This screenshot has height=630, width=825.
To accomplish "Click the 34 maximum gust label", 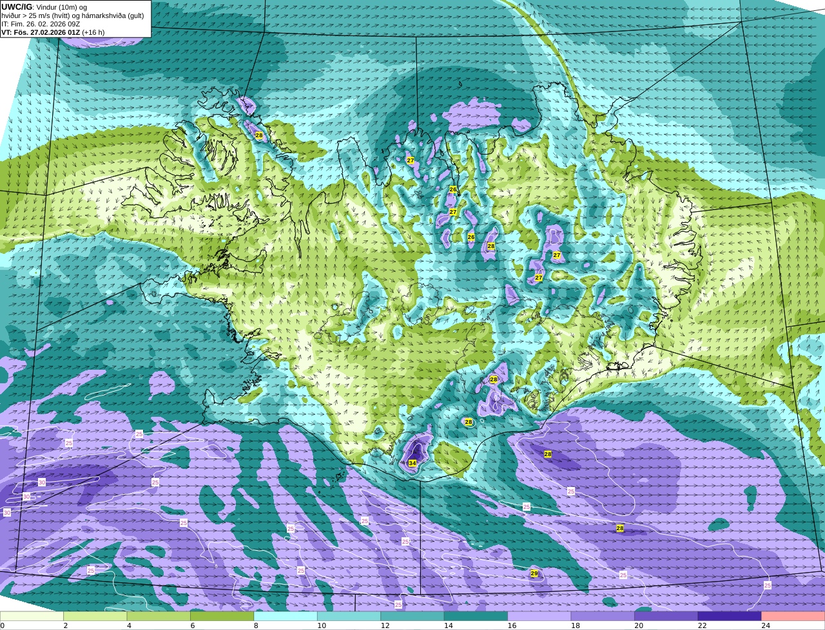I will tap(412, 463).
